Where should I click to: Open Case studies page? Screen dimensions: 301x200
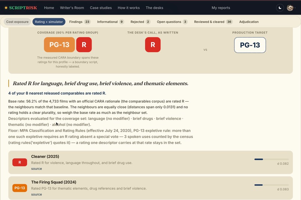[x=101, y=8]
